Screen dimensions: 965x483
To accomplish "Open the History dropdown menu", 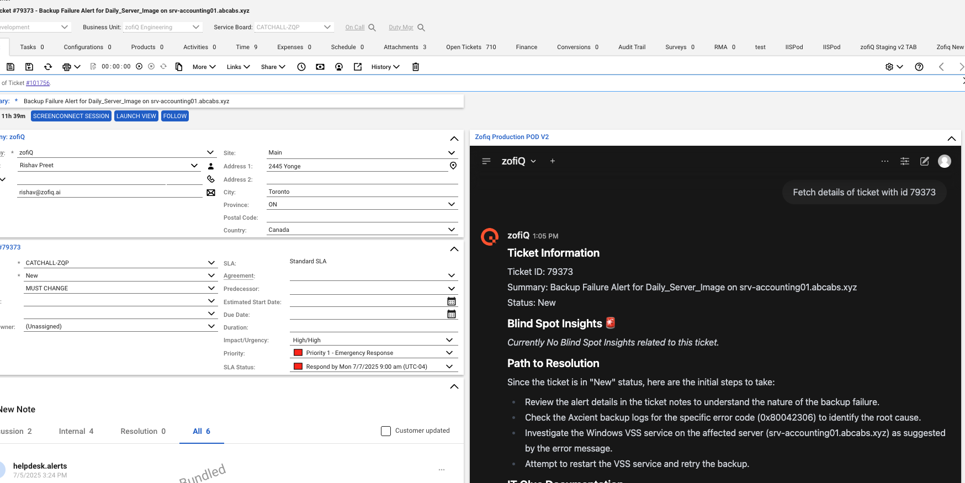I will pyautogui.click(x=385, y=67).
